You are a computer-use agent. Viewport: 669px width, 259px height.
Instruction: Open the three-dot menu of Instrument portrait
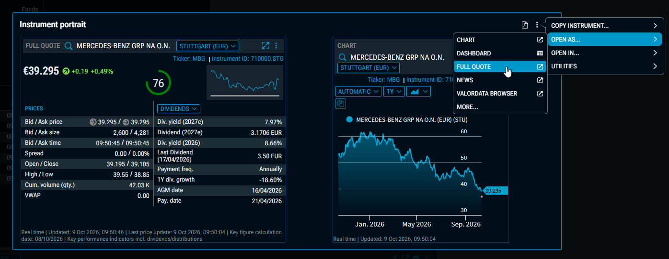click(x=537, y=25)
